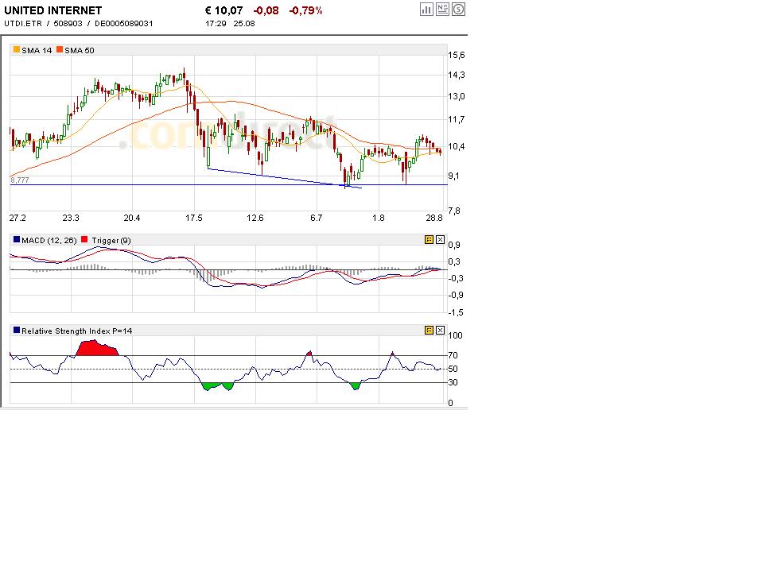Image resolution: width=758 pixels, height=565 pixels.
Task: Select the UNITED INTERNET title
Action: click(x=52, y=10)
